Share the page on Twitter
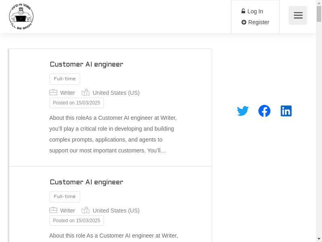This screenshot has height=242, width=322. (243, 111)
